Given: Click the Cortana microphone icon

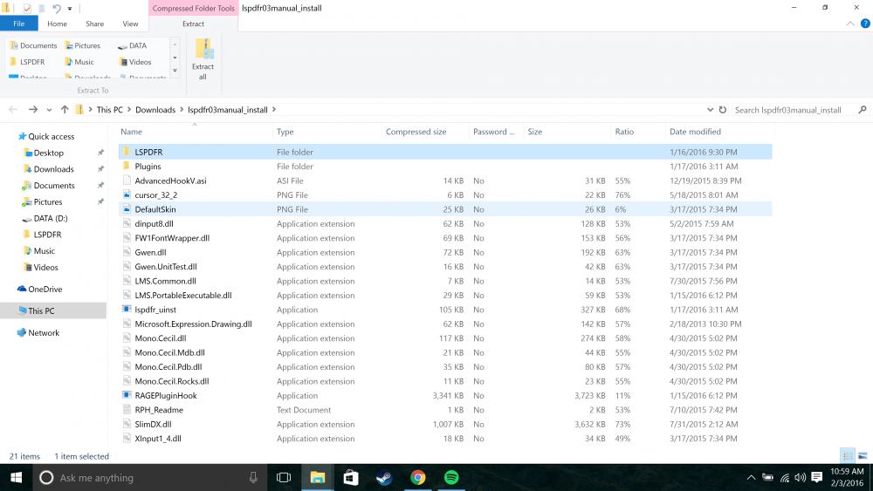Looking at the screenshot, I should point(253,478).
